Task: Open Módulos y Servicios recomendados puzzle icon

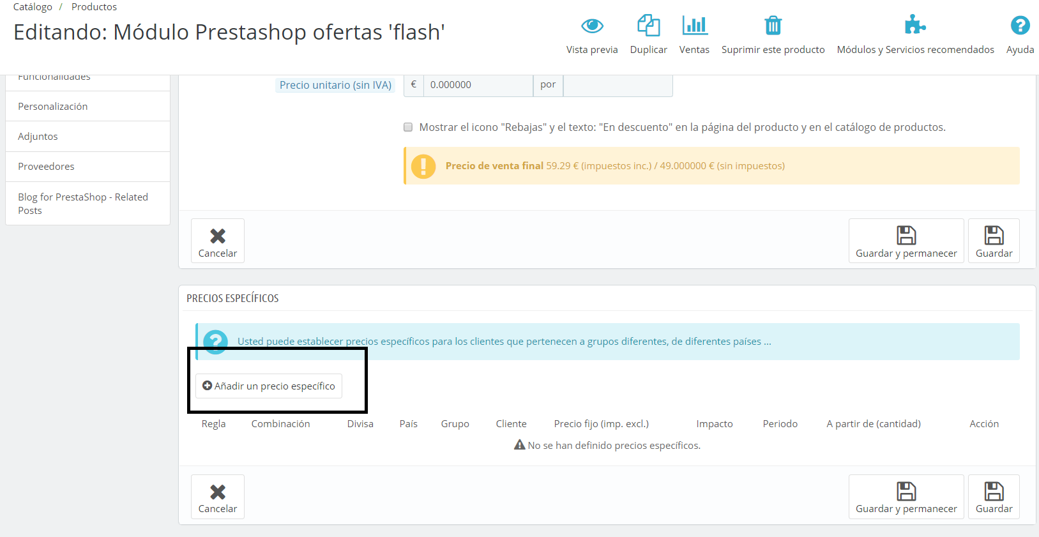Action: coord(915,25)
